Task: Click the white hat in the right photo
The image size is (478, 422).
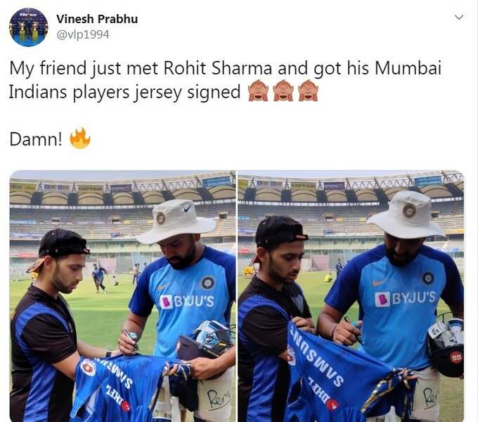Action: tap(407, 215)
